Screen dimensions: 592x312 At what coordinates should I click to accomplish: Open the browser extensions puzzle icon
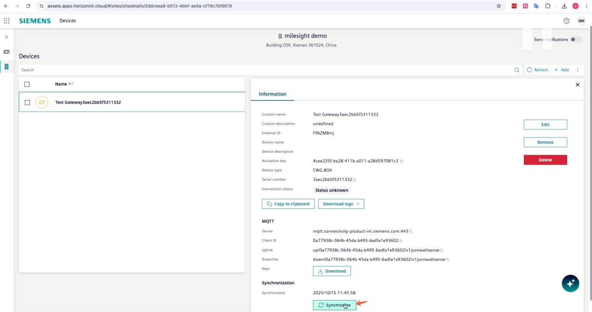[548, 6]
